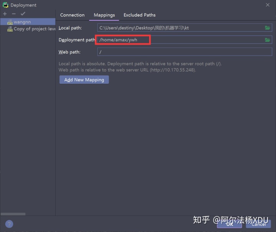Switch to the Mappings tab

coord(104,15)
